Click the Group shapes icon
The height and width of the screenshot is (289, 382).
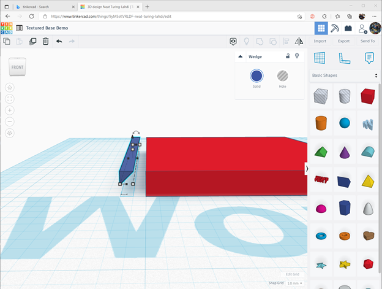pyautogui.click(x=260, y=42)
